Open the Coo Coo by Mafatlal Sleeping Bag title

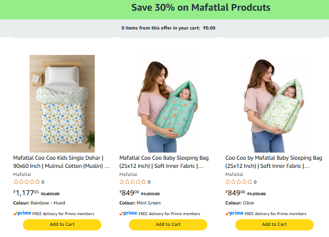(x=273, y=162)
